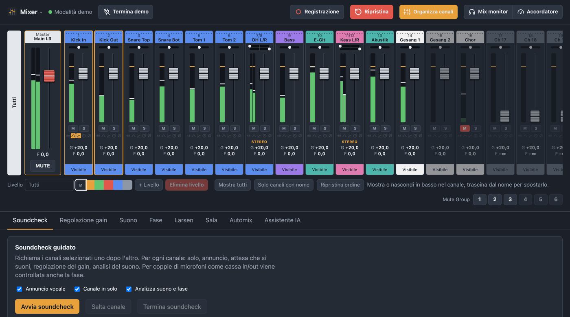Toggle the EQ curve icon on Snare Bot
Image resolution: width=570 pixels, height=317 pixels.
[x=164, y=136]
